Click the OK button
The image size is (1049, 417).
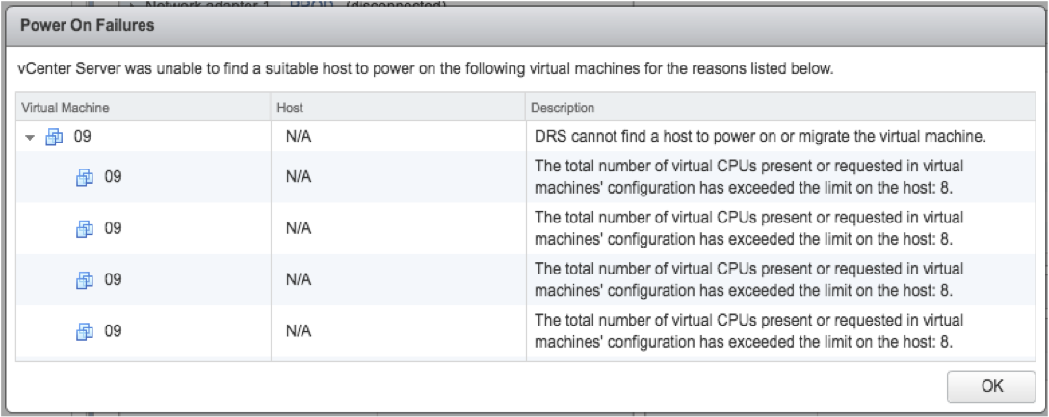click(991, 386)
